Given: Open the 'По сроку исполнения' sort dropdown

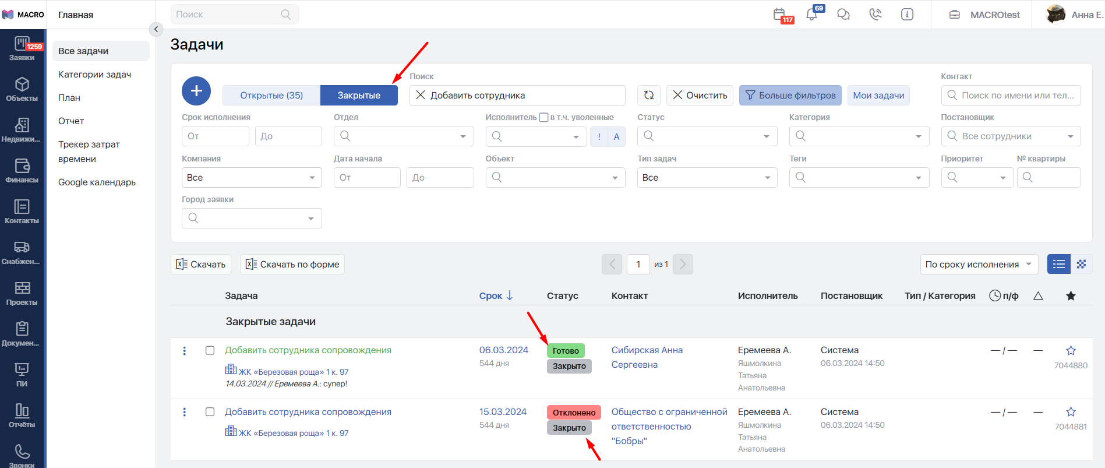Looking at the screenshot, I should (x=979, y=264).
